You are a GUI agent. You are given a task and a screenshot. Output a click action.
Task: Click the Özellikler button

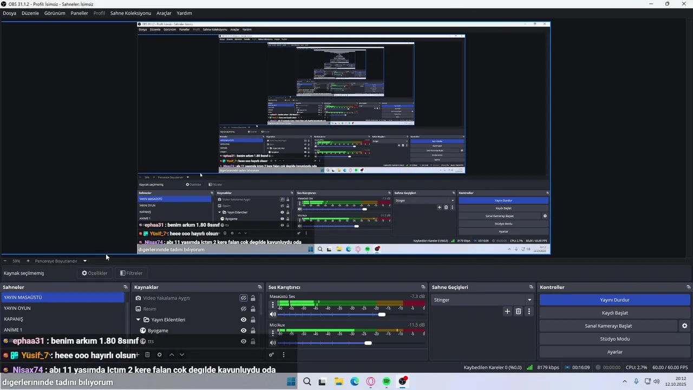(95, 273)
